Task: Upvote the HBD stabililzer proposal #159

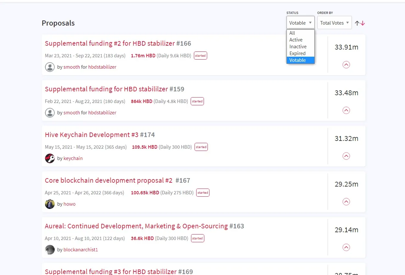Action: 346,110
